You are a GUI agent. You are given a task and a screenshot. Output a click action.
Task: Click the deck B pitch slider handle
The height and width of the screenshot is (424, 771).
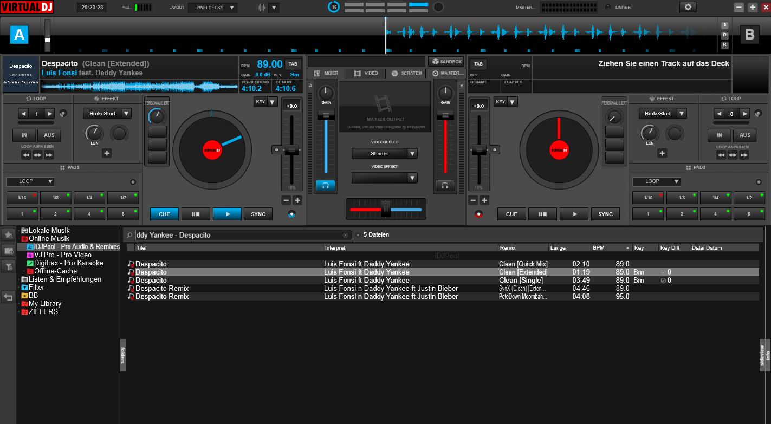pyautogui.click(x=478, y=149)
